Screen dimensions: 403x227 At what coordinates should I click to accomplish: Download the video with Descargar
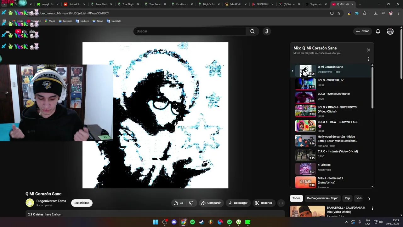pos(238,203)
